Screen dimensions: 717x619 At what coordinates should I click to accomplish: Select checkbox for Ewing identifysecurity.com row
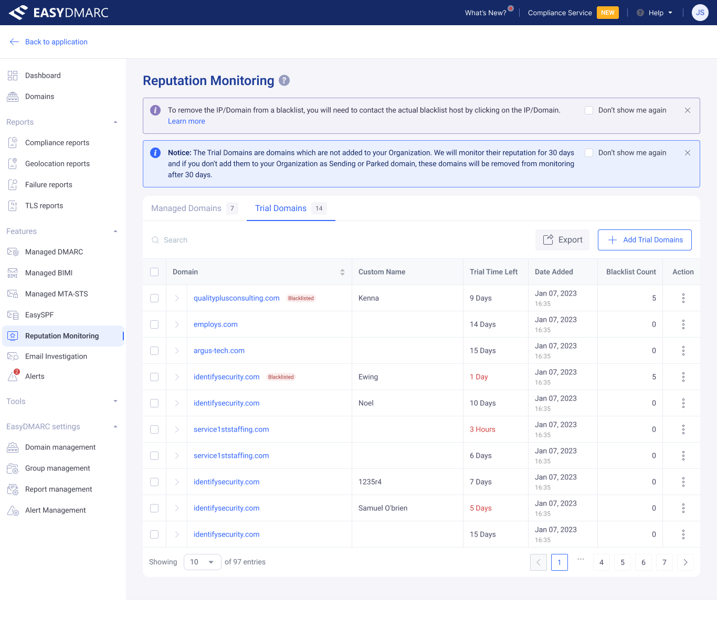point(154,377)
